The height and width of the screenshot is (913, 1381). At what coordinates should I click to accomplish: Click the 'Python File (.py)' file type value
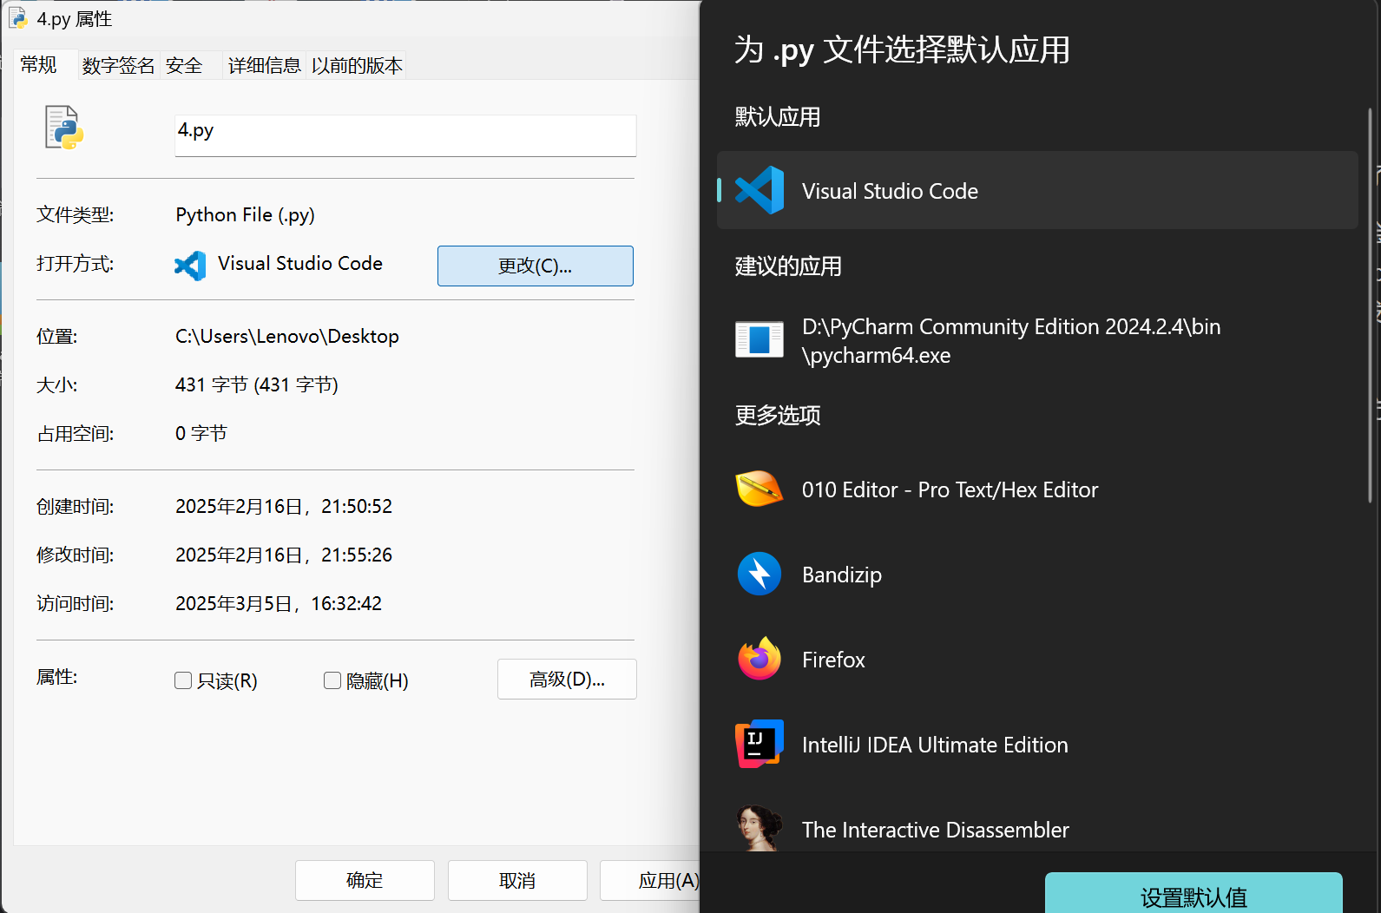245,214
